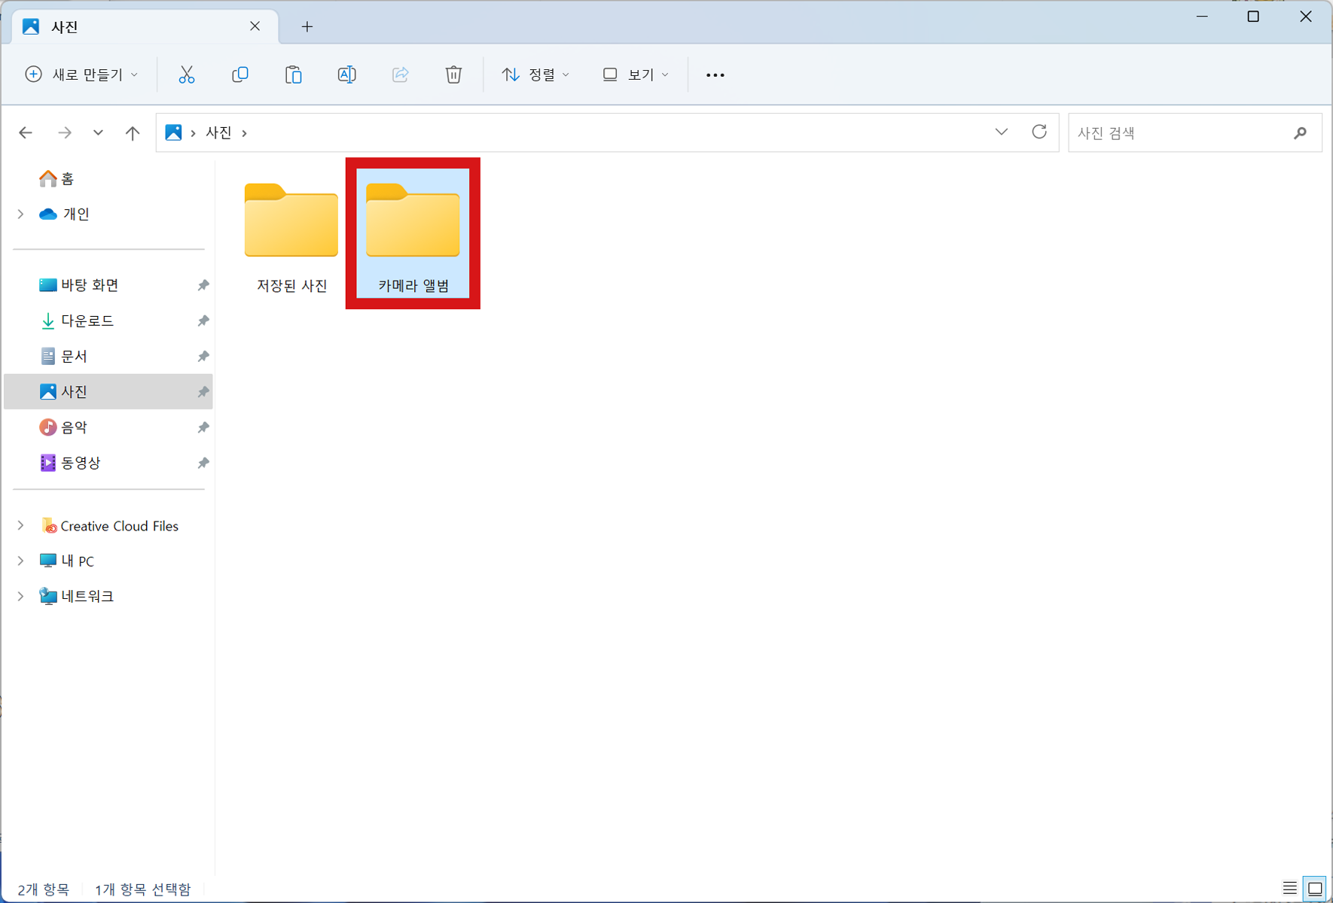Open the 새로 만들기 dropdown
The width and height of the screenshot is (1333, 903).
pos(81,74)
